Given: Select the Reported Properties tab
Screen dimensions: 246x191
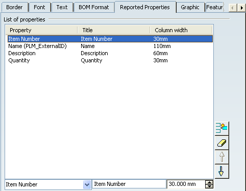Looking at the screenshot, I should (145, 7).
